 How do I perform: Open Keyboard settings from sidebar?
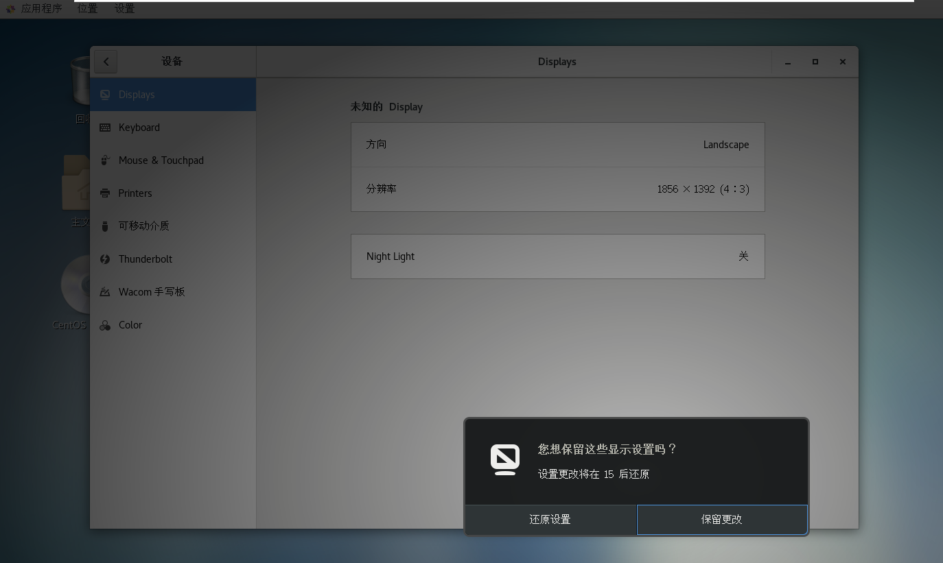[x=139, y=127]
